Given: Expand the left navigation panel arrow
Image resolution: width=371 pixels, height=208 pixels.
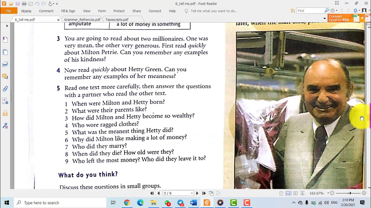Looking at the screenshot, I should tap(7, 26).
